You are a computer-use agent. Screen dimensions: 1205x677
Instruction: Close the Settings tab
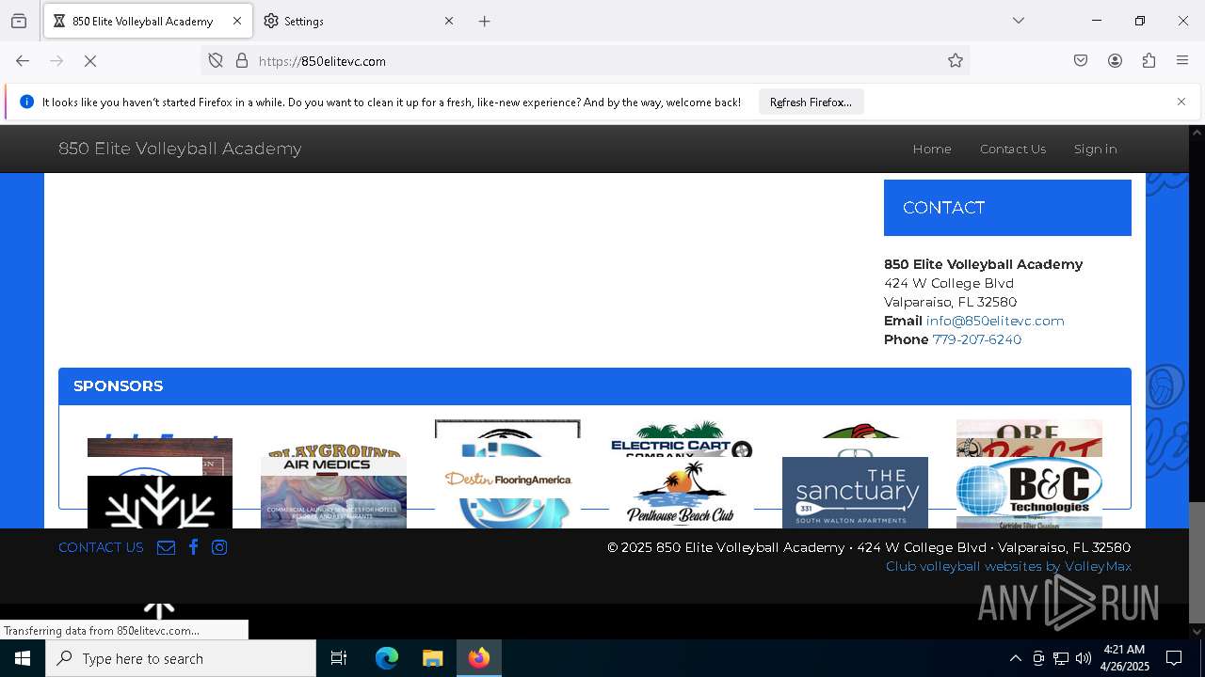(x=449, y=21)
